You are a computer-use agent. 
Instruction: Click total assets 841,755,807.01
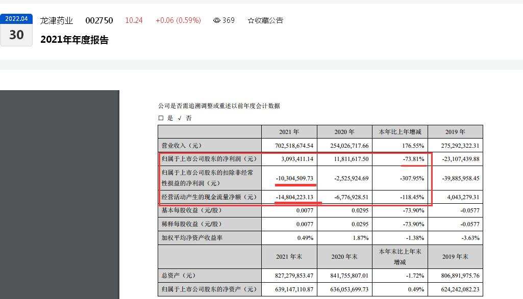pyautogui.click(x=349, y=276)
